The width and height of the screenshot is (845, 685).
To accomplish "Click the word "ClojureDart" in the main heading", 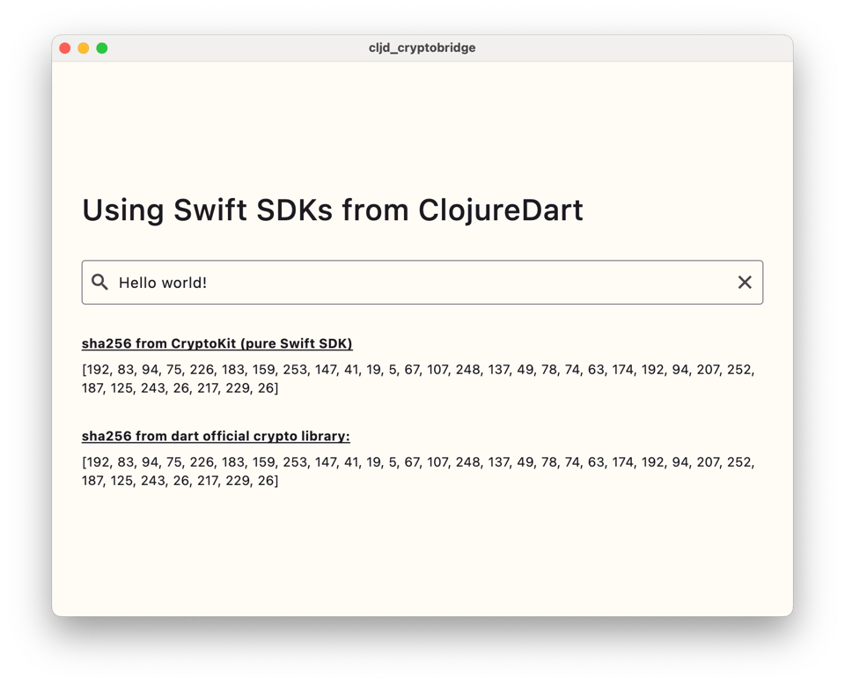I will pyautogui.click(x=500, y=210).
